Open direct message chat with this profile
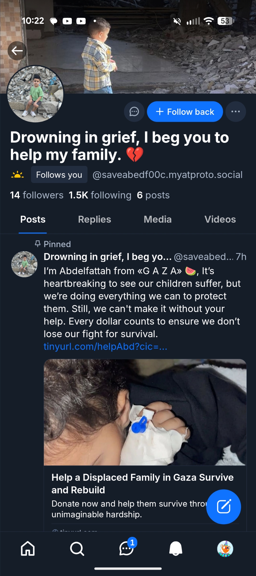 [134, 112]
